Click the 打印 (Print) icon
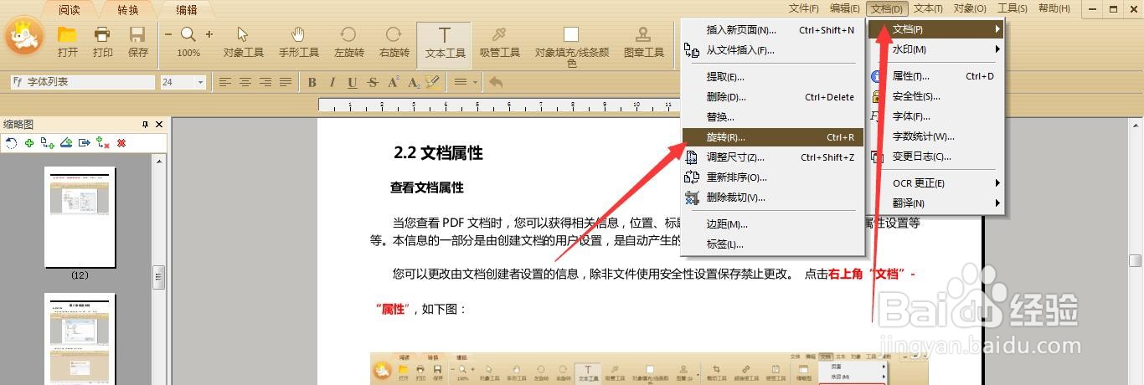The height and width of the screenshot is (385, 1144). click(x=103, y=35)
